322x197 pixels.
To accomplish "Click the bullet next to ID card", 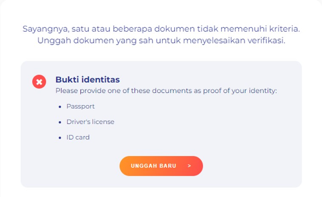I will [60, 137].
